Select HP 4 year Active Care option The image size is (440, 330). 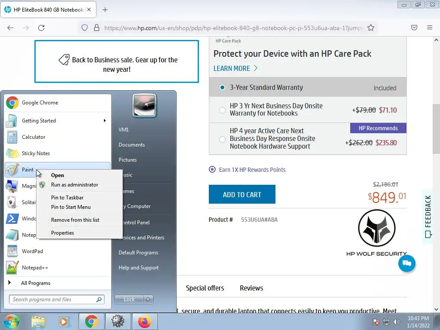point(222,139)
